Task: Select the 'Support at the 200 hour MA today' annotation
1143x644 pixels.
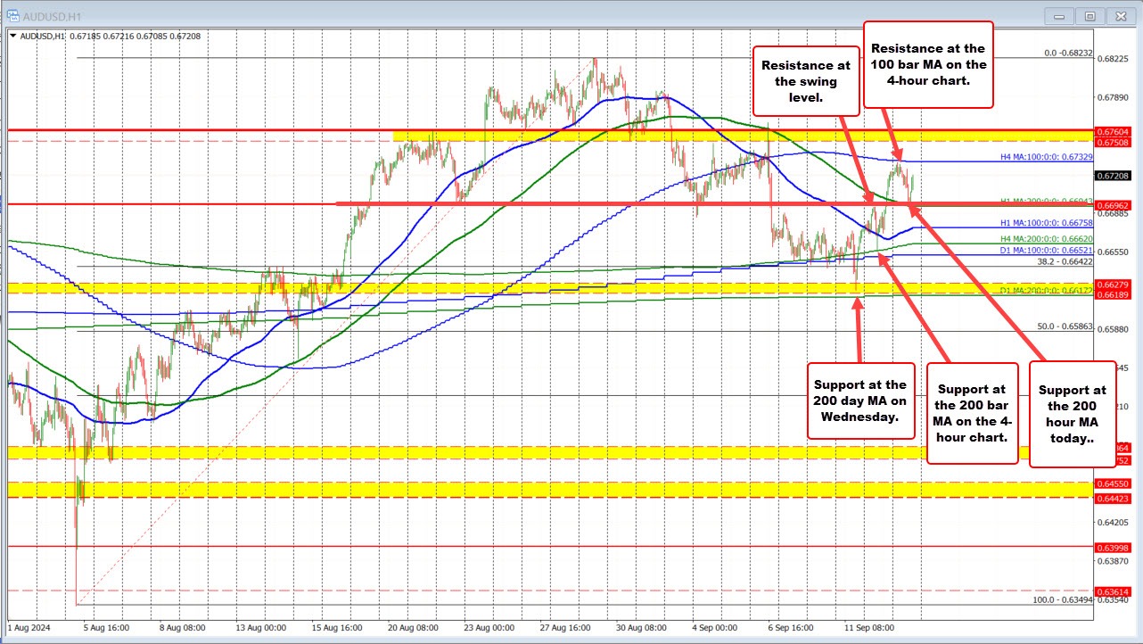Action: point(1072,416)
